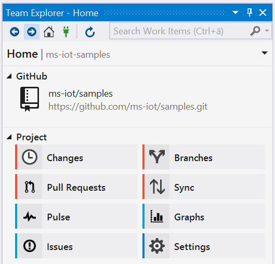Focus the Search Work Items field
Viewport: 275px width, 264px height.
tap(180, 31)
